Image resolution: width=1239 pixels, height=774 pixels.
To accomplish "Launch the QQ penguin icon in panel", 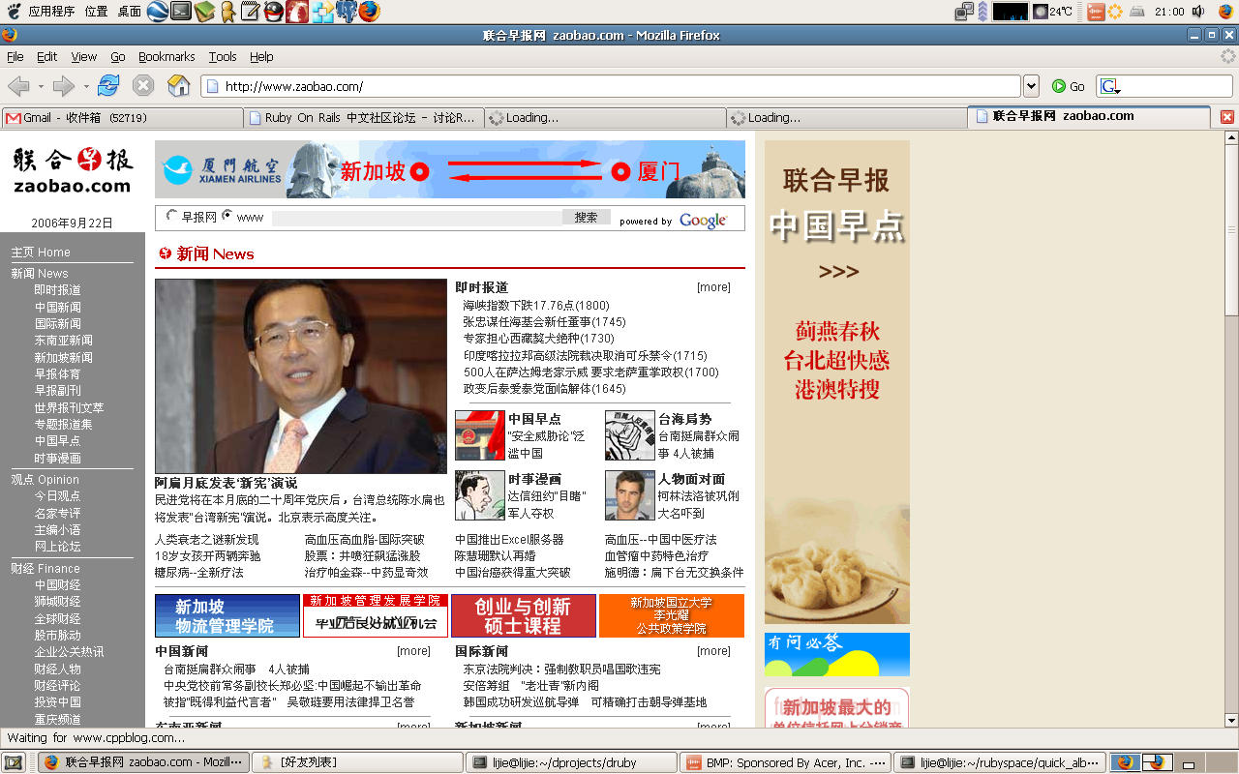I will tap(274, 12).
